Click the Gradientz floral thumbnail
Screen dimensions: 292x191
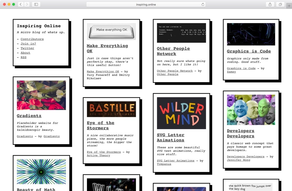click(x=41, y=95)
